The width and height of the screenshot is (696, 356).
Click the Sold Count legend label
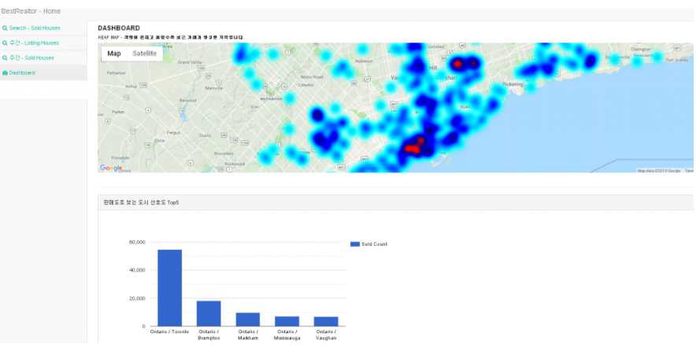pyautogui.click(x=374, y=244)
